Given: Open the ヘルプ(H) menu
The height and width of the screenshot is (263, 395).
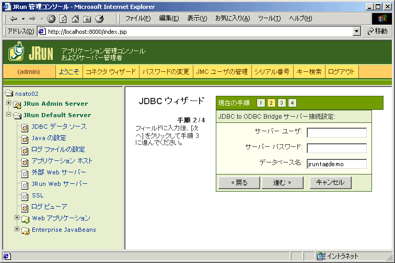Looking at the screenshot, I should coord(300,18).
